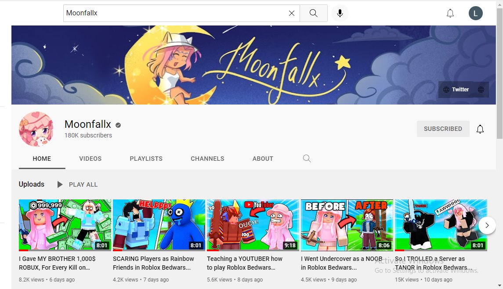503x289 pixels.
Task: Open thumbnail of Undercover as NOOB video
Action: tap(347, 225)
